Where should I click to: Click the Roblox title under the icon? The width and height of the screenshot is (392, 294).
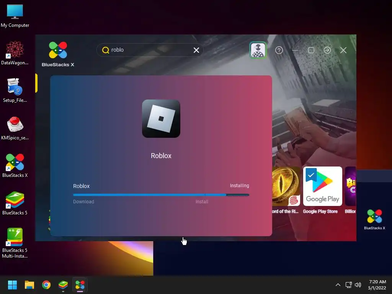point(161,156)
